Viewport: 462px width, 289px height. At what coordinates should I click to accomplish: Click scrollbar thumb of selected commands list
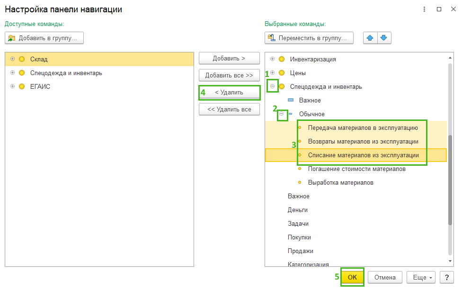pyautogui.click(x=450, y=180)
